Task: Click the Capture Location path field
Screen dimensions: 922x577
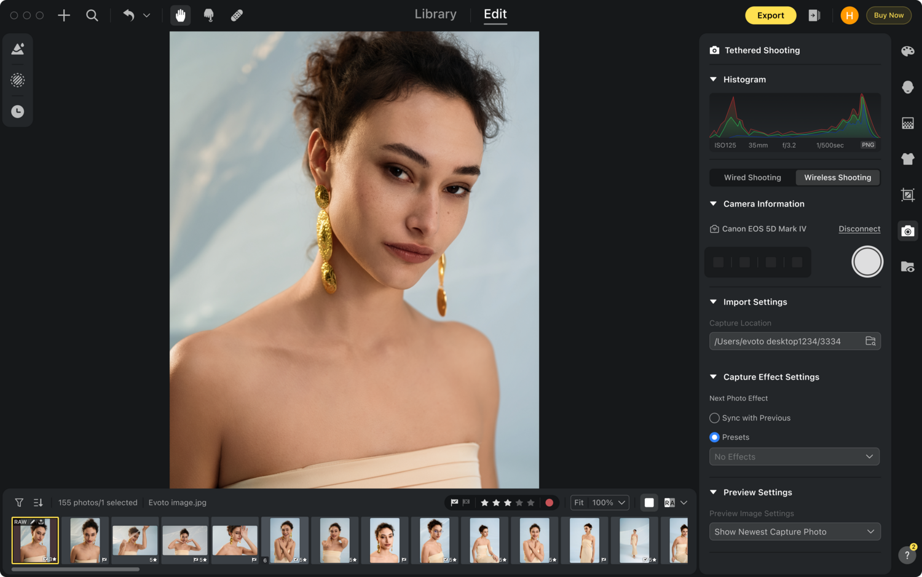Action: click(787, 341)
